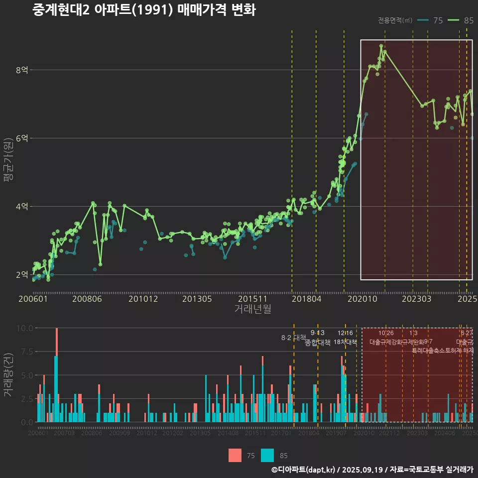Select the 12·16 18차대책 annotation label
Image resolution: width=478 pixels, height=478 pixels.
pyautogui.click(x=345, y=338)
